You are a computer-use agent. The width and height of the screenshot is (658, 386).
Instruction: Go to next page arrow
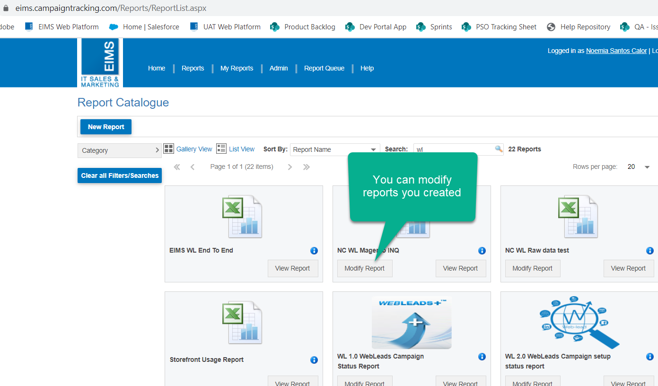coord(290,167)
